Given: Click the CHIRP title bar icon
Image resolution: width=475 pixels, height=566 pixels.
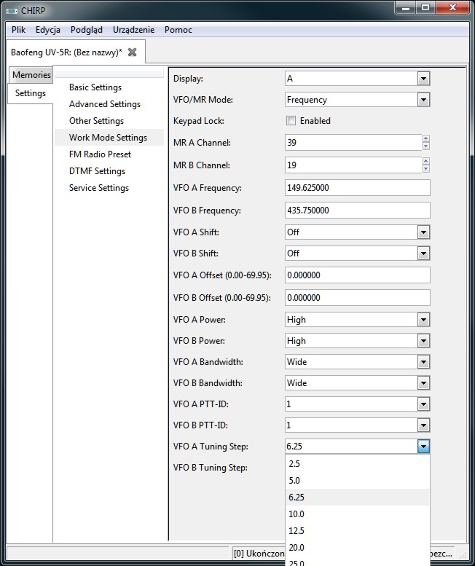Looking at the screenshot, I should click(x=12, y=11).
